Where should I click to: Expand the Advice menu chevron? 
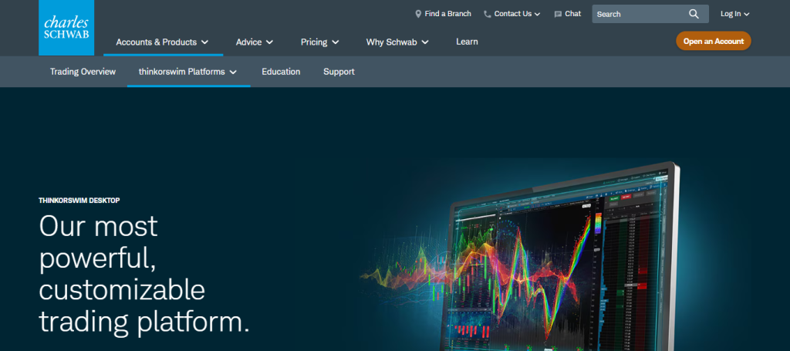point(269,42)
